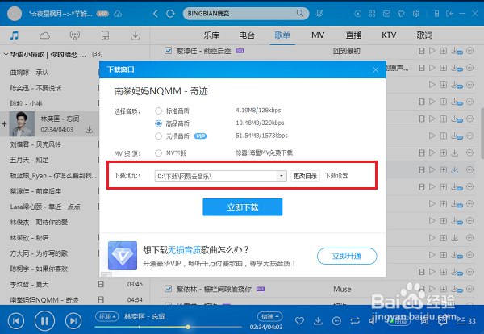Click the search magnifier icon
This screenshot has height=334, width=484.
point(300,13)
